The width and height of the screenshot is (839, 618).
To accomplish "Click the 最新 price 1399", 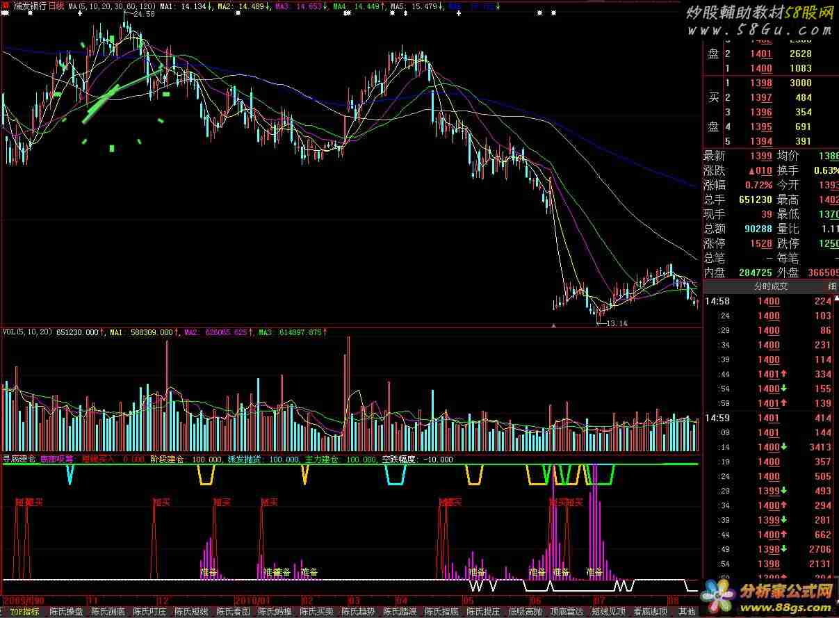I will (761, 156).
